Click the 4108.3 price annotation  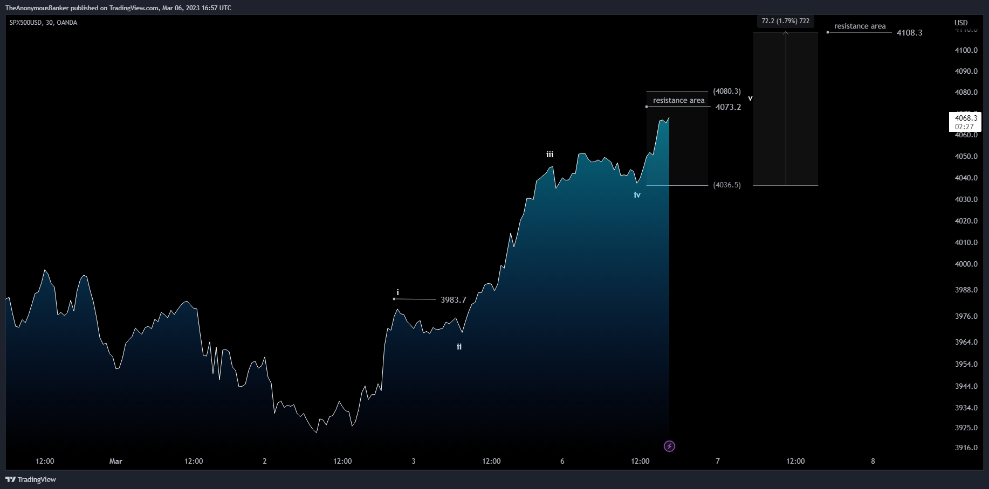909,33
